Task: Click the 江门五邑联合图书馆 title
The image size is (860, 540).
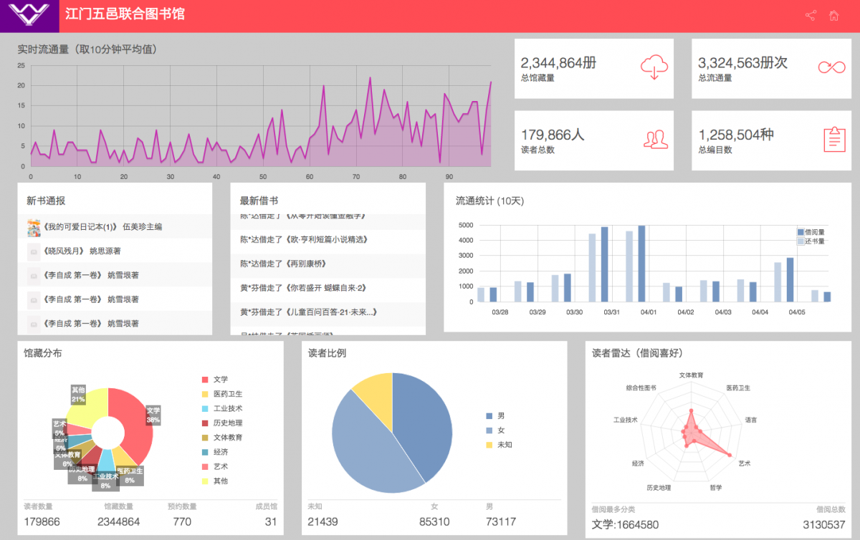Action: 125,14
